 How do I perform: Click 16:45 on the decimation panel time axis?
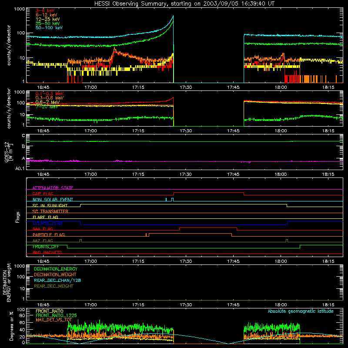[43, 305]
